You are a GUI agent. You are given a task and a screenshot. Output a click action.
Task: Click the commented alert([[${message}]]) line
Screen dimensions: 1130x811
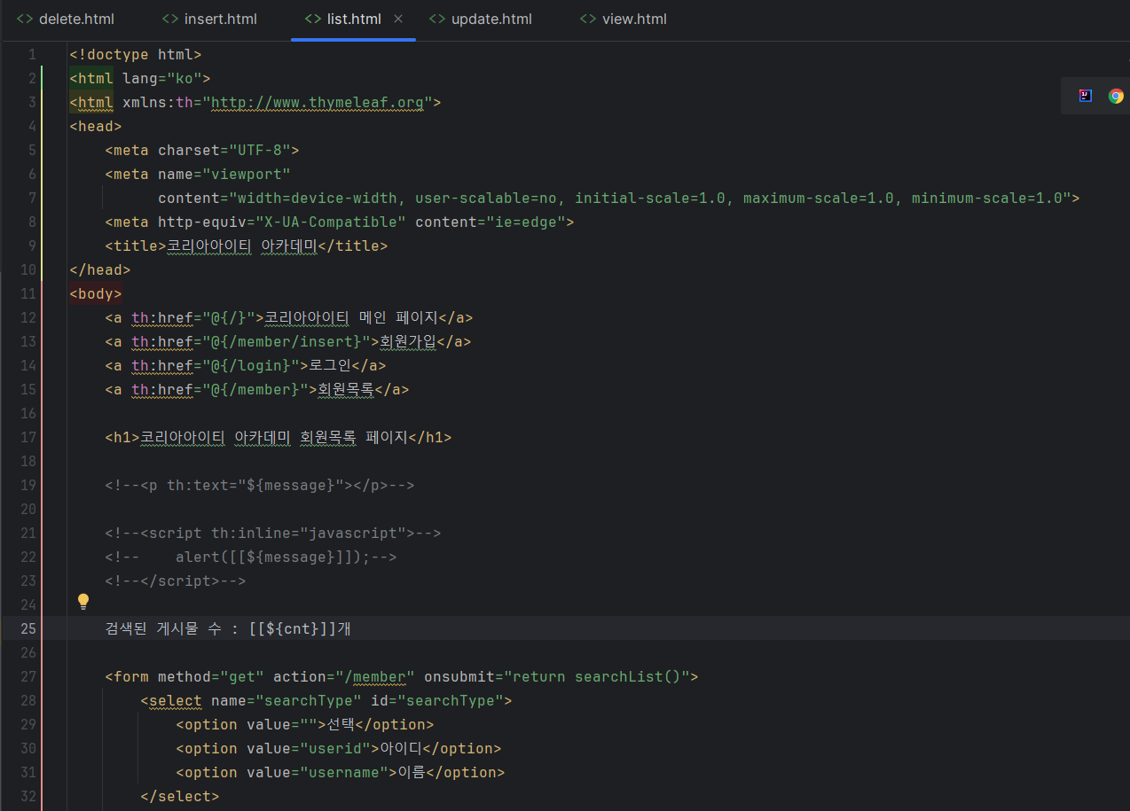[x=251, y=557]
